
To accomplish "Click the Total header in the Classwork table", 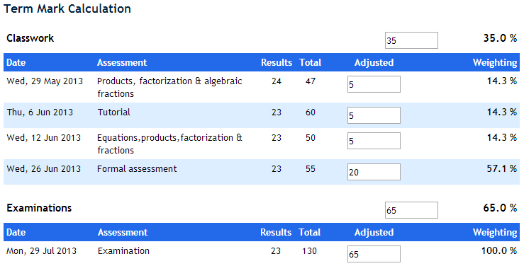I will [x=311, y=62].
